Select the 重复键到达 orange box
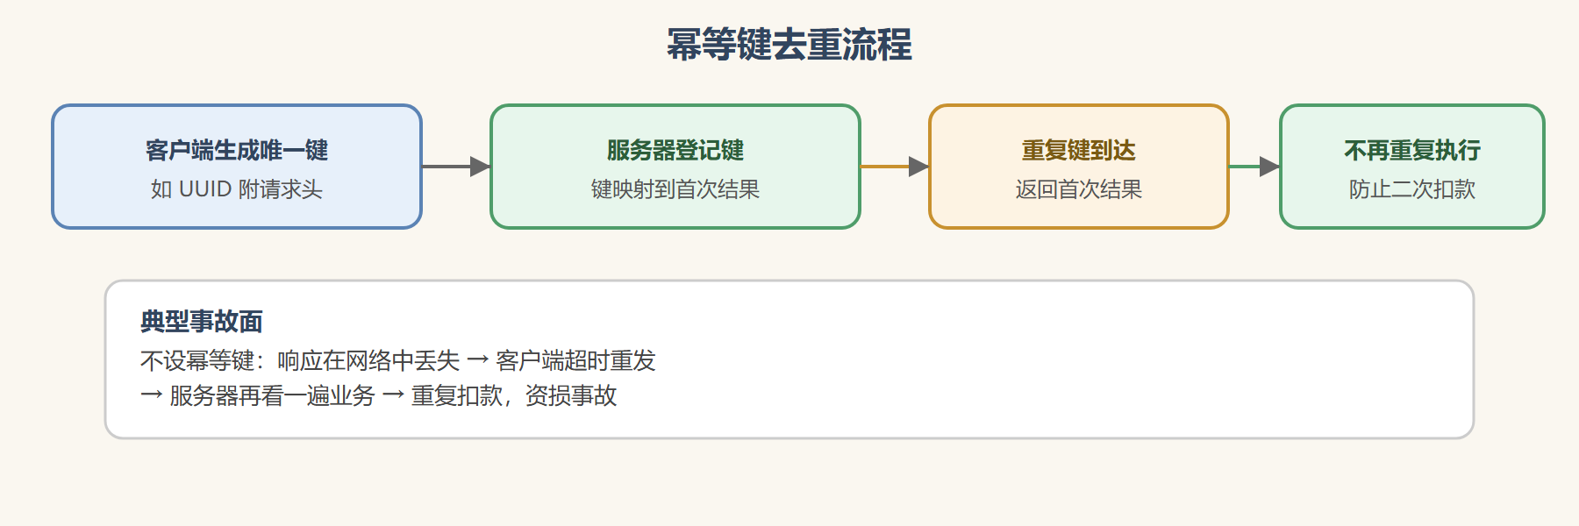This screenshot has width=1579, height=526. coord(1079,167)
